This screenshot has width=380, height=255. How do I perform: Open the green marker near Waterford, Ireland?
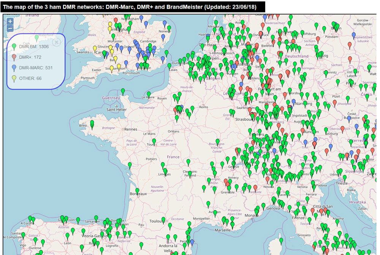pos(36,38)
